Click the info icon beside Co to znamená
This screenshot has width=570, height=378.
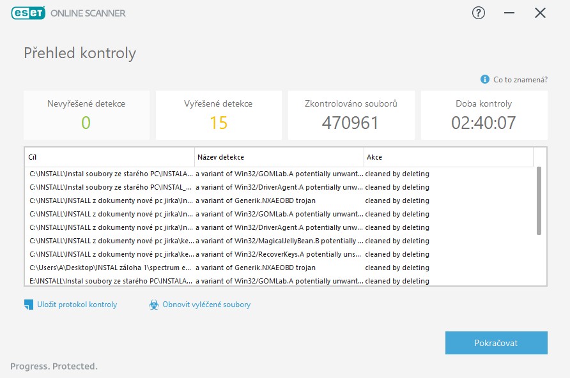(x=485, y=80)
